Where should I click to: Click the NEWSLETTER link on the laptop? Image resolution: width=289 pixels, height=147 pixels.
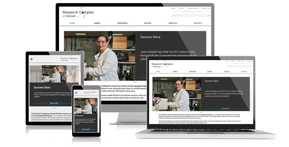(x=250, y=61)
